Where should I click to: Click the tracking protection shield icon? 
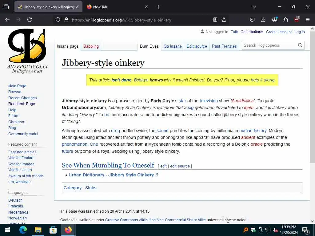click(x=58, y=20)
